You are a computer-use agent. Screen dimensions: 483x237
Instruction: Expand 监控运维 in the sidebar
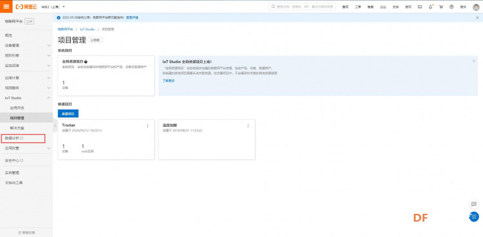26,66
